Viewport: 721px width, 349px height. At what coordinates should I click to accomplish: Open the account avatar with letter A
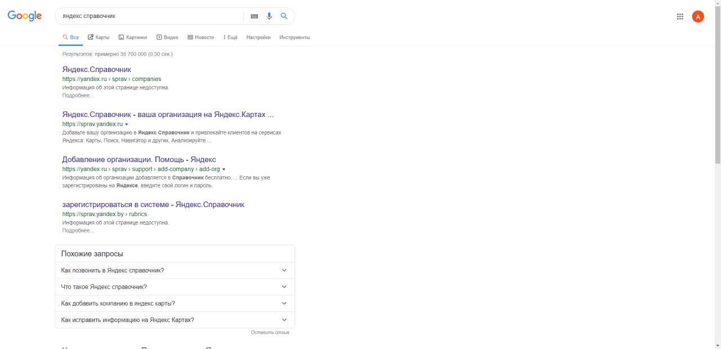(698, 16)
